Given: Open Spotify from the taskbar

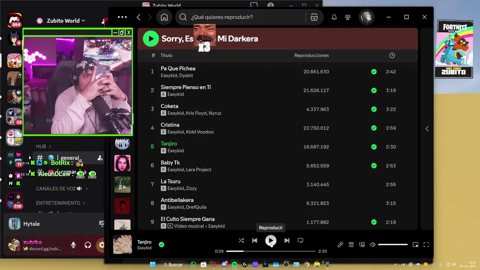Looking at the screenshot, I should tap(234, 264).
